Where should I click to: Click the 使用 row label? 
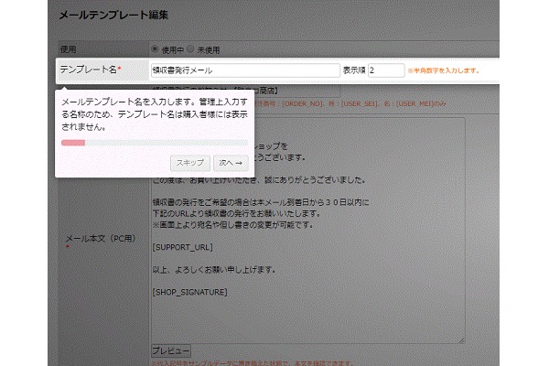[69, 48]
